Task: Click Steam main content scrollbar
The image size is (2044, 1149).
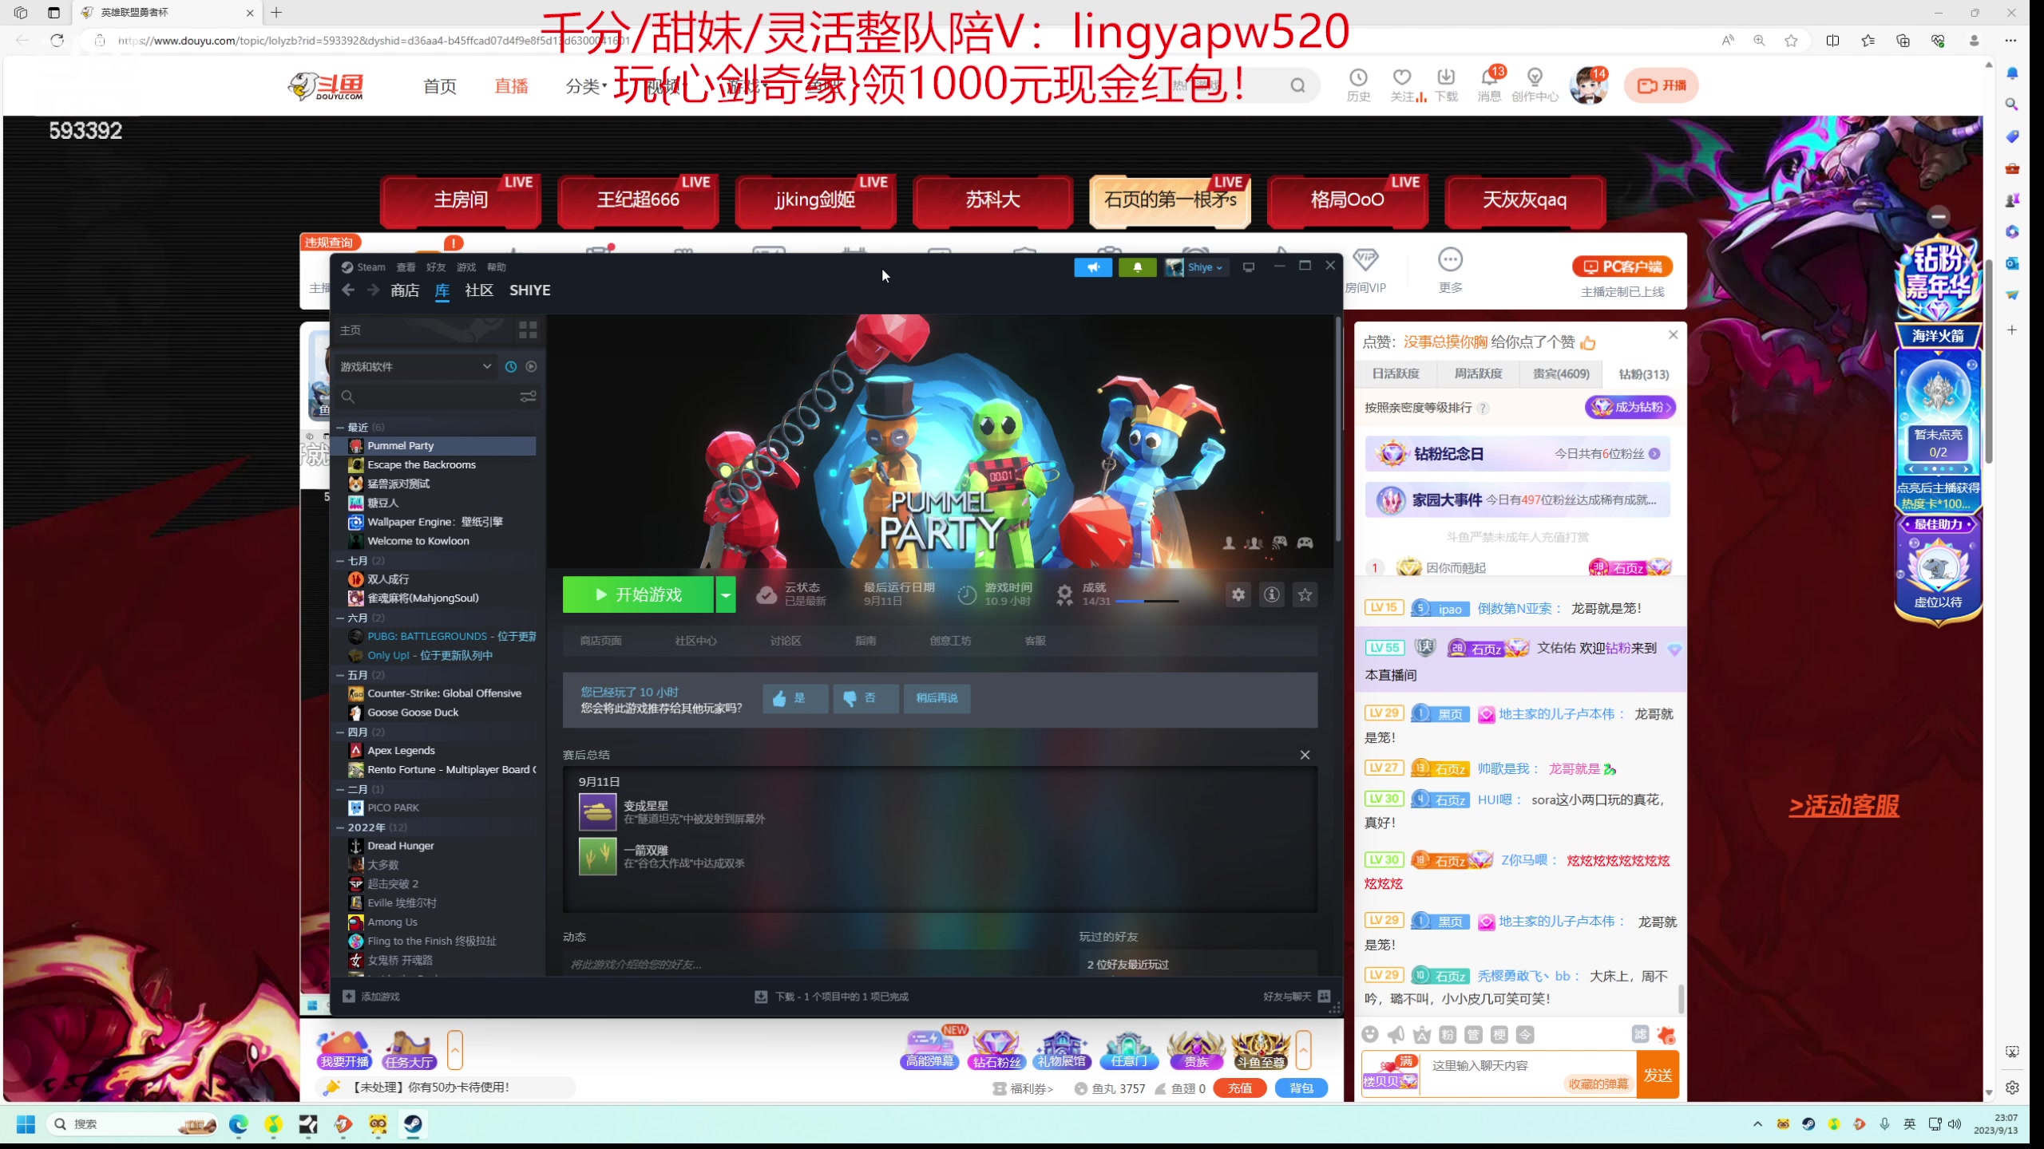Action: point(1337,431)
